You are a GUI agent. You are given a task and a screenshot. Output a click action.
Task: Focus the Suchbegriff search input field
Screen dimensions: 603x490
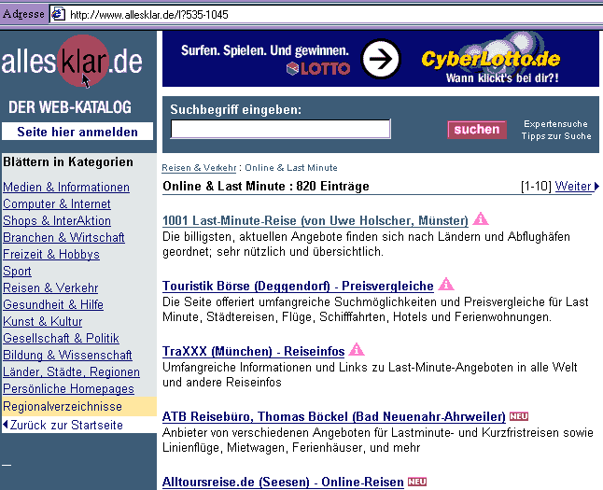[280, 129]
